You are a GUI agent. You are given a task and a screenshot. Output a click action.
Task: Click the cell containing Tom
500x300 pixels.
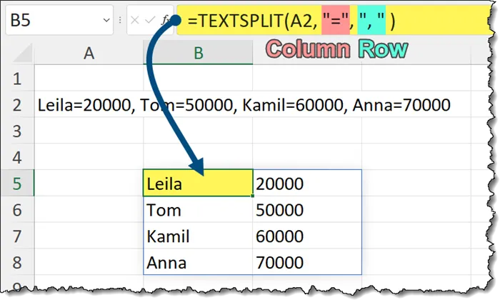(198, 210)
